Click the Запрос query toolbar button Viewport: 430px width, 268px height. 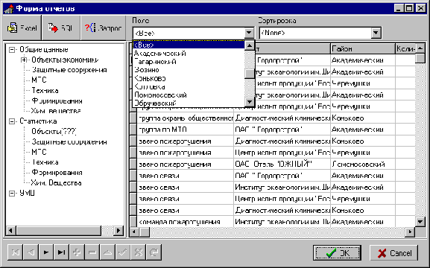tap(103, 28)
